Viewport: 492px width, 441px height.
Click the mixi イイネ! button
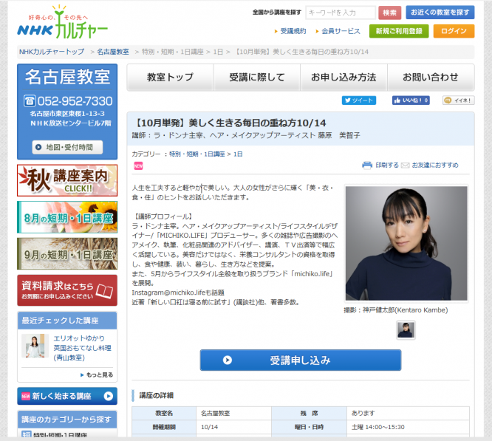[x=458, y=100]
